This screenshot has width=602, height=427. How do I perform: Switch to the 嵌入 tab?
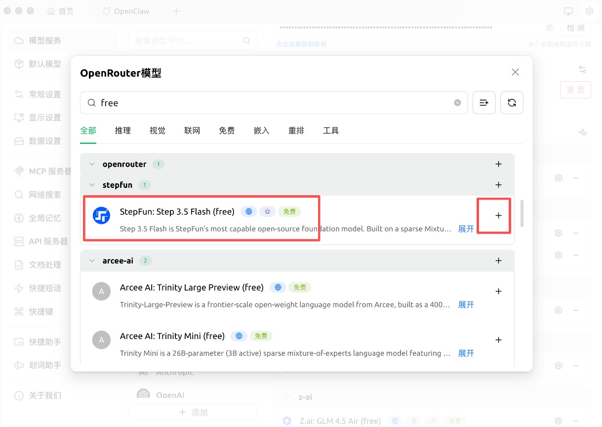coord(261,130)
